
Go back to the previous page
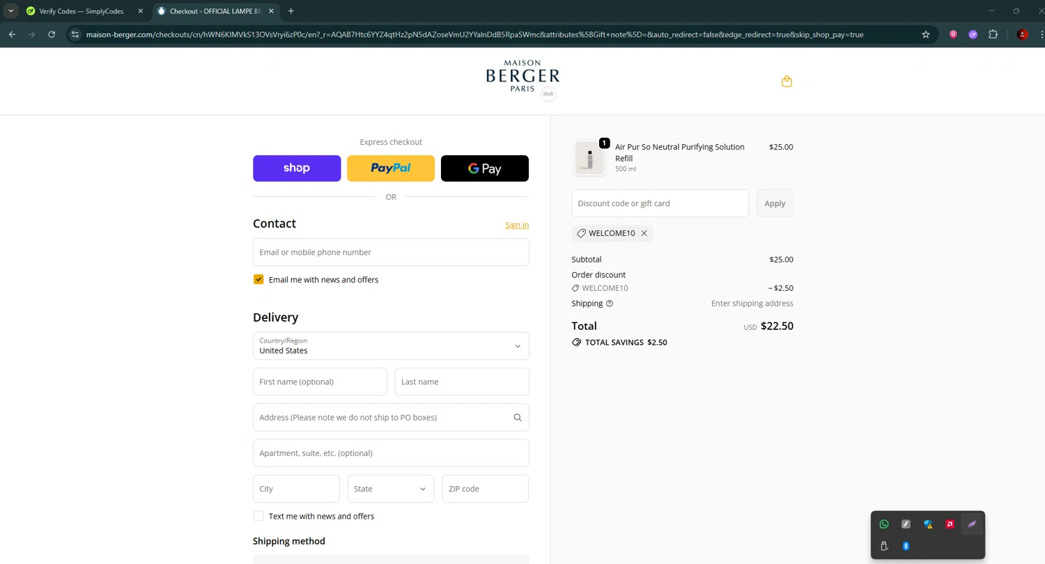tap(12, 34)
